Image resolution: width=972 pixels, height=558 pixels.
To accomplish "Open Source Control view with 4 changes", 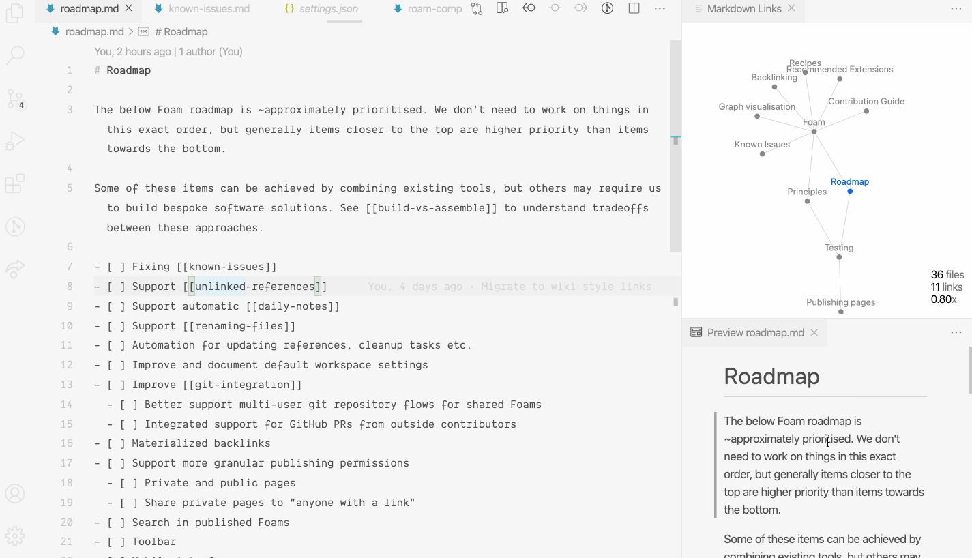I will point(15,99).
